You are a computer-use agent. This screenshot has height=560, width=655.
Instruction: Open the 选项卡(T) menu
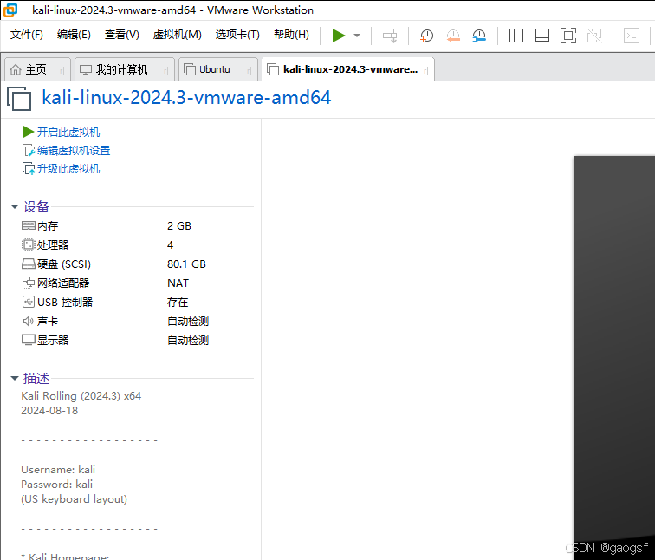[x=237, y=35]
